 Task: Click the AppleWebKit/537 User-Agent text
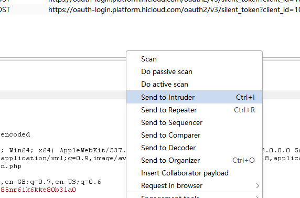[93, 150]
